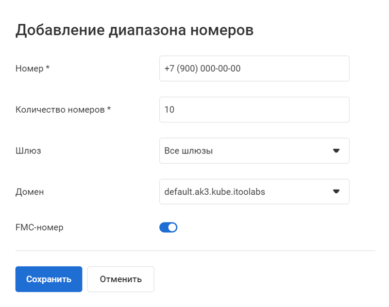The image size is (389, 307).
Task: Open the Шлюз dropdown arrow
Action: (x=336, y=151)
